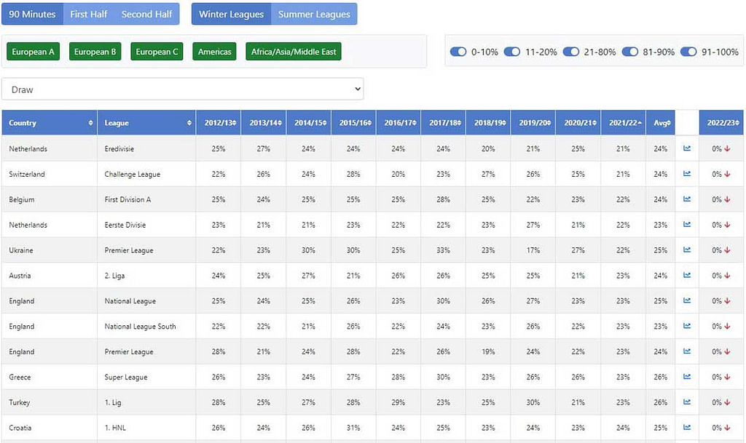Screen dimensions: 746x443
Task: Sort by the Avg column header
Action: tap(660, 122)
